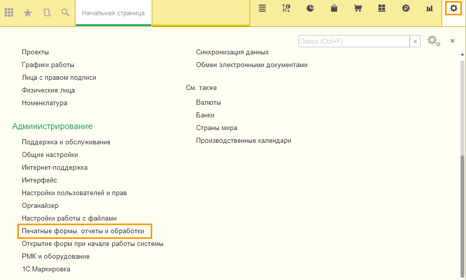Open Органайзер link
This screenshot has width=466, height=280.
tap(40, 206)
